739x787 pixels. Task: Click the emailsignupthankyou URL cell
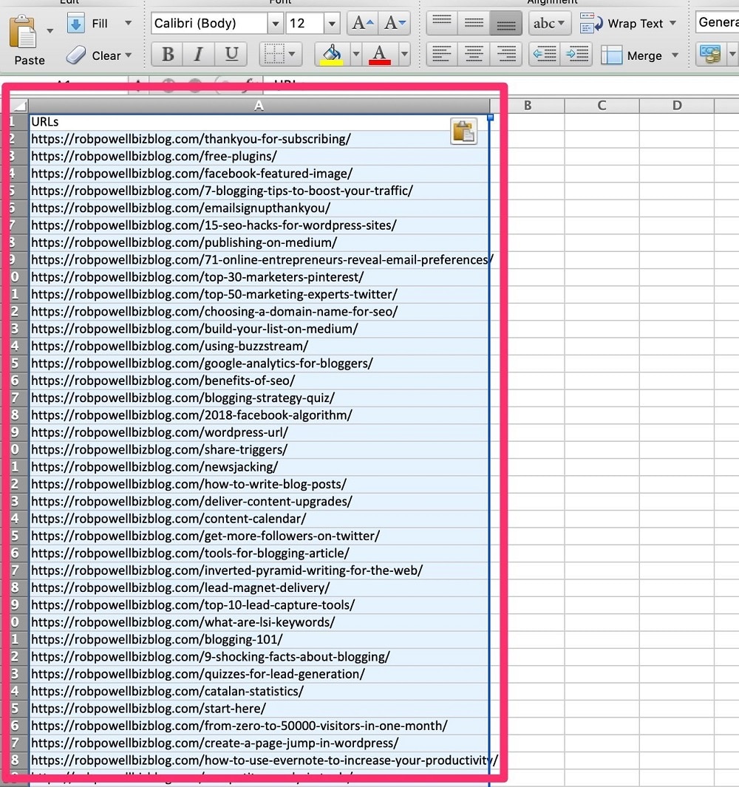259,208
